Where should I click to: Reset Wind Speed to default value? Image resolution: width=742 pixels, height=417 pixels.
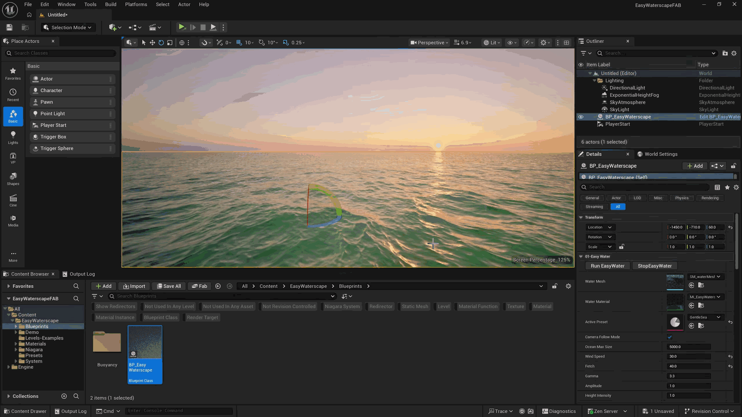[730, 357]
